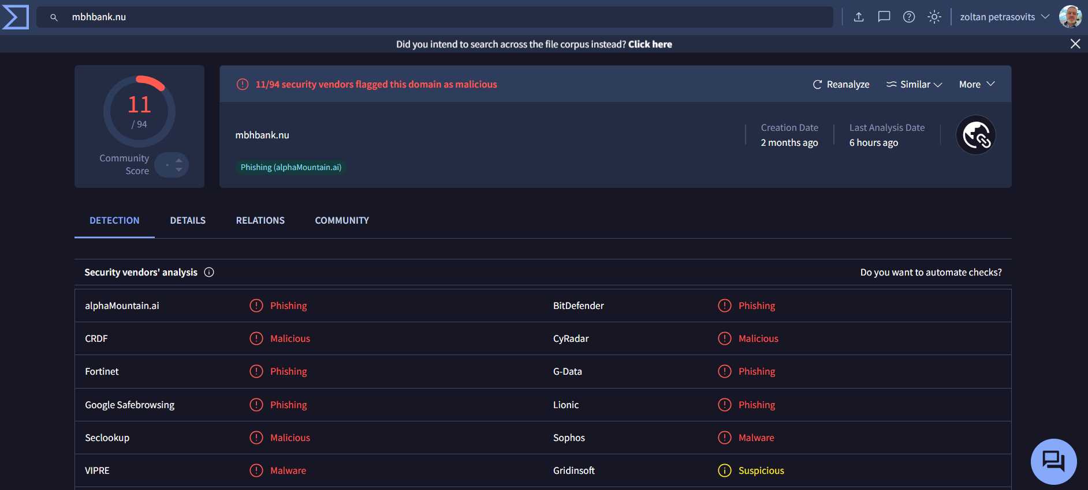Click the Gridinsoft Suspicious verdict text
Viewport: 1088px width, 490px height.
[x=761, y=470]
